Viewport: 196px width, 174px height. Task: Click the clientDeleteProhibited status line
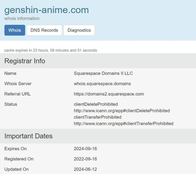pyautogui.click(x=96, y=104)
